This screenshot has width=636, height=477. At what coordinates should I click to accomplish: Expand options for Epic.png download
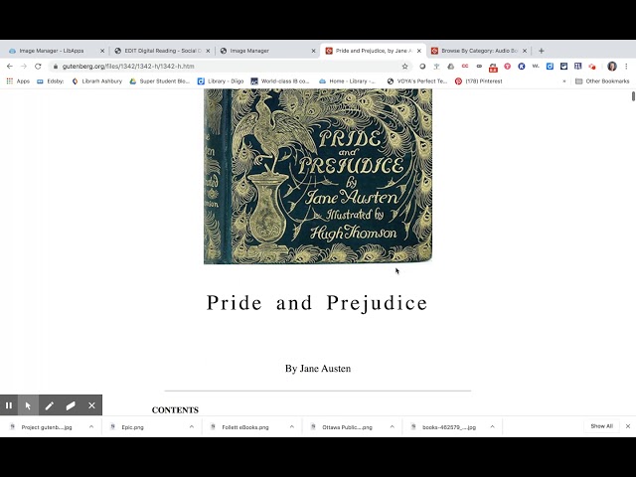tap(192, 426)
